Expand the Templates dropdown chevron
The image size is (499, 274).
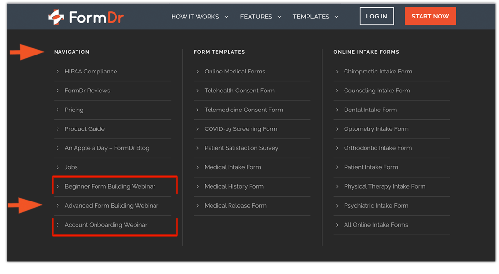click(x=336, y=17)
